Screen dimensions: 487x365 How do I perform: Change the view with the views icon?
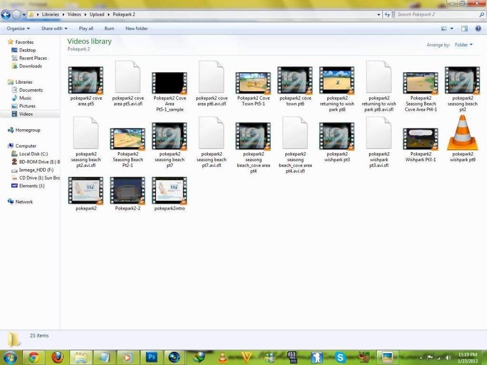click(444, 29)
